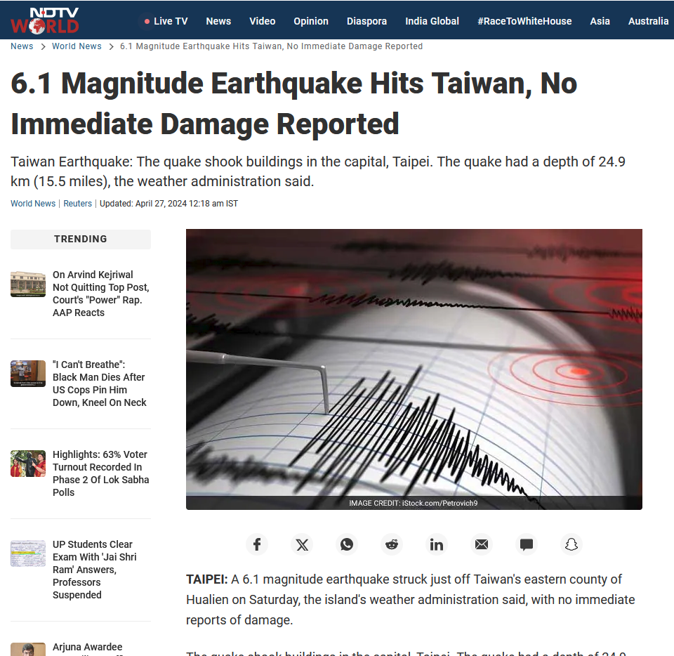674x656 pixels.
Task: Click the TRENDING section header
Action: [81, 239]
